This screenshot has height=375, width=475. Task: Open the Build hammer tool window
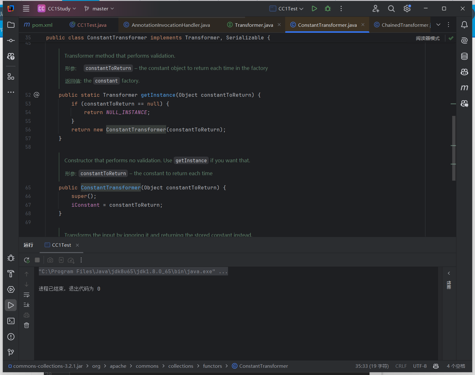(x=11, y=274)
